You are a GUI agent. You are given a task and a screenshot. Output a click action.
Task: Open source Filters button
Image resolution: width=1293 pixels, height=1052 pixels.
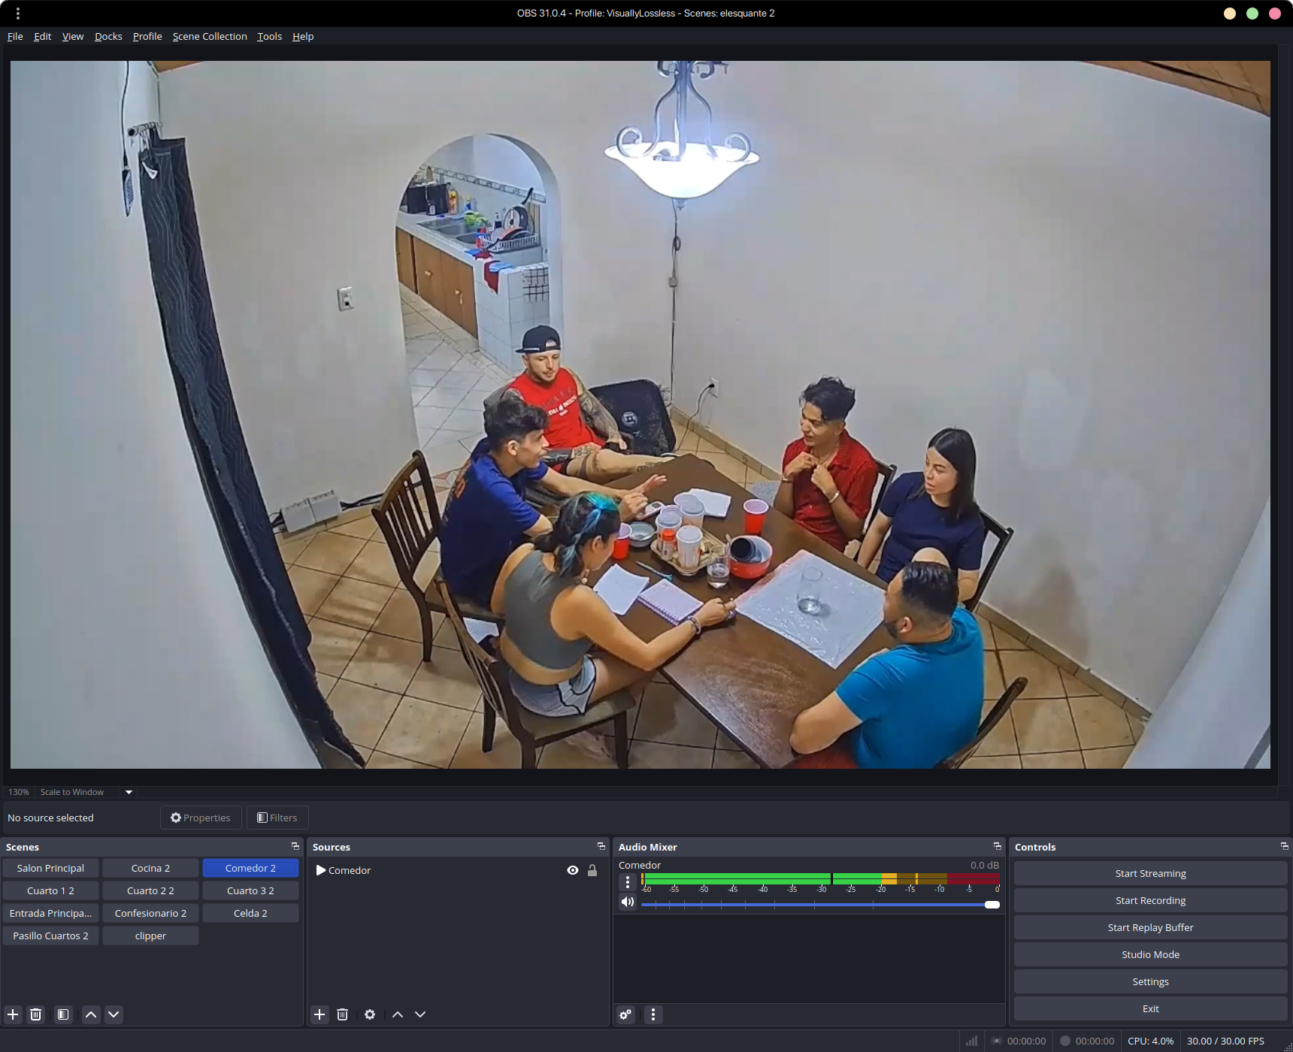277,818
